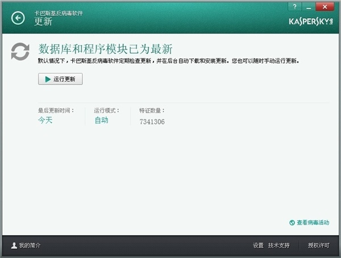Open 授权许可 in the bottom bar
Image resolution: width=341 pixels, height=258 pixels.
click(x=318, y=245)
